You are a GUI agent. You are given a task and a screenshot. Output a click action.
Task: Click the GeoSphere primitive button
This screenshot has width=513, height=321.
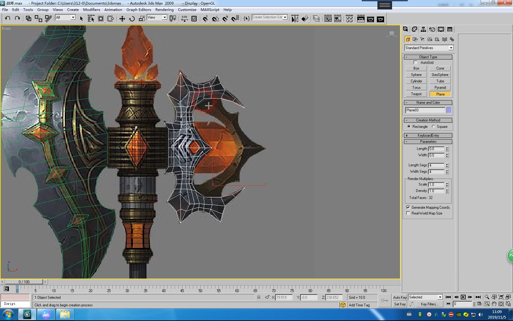(x=440, y=75)
